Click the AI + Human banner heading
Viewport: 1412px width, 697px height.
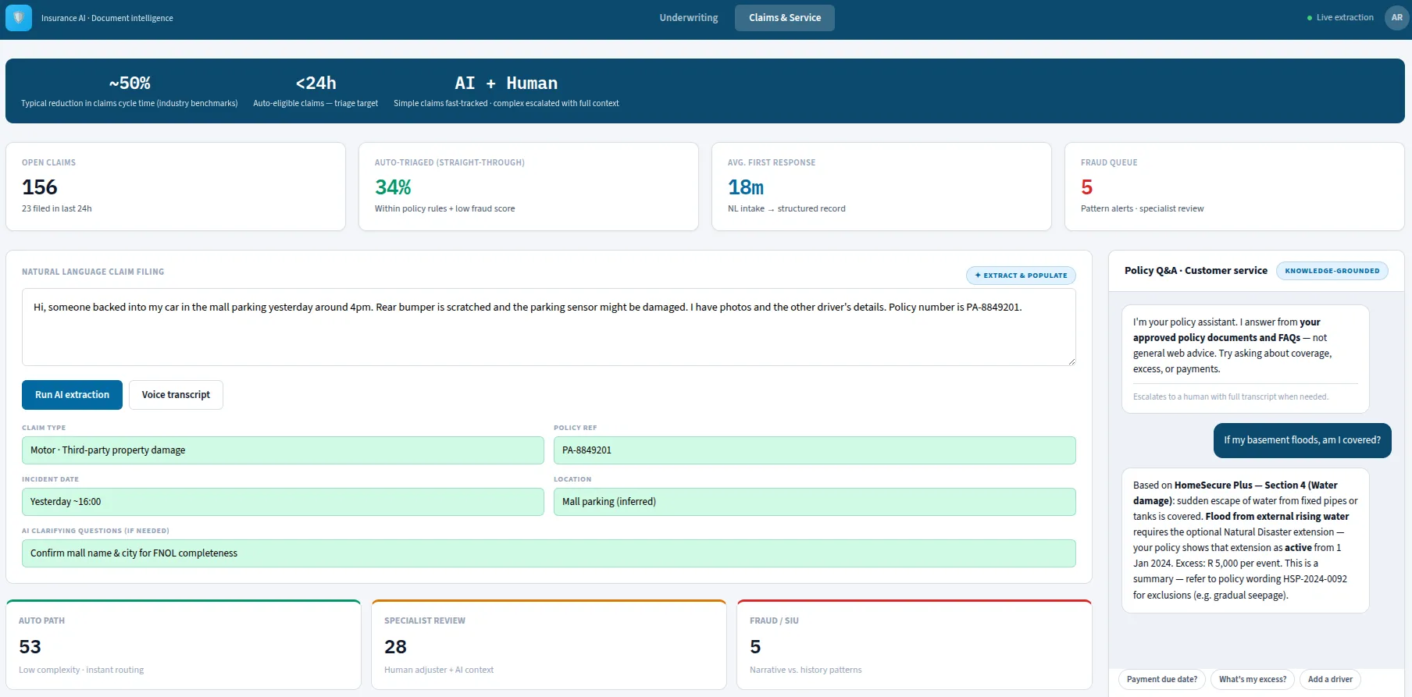506,83
